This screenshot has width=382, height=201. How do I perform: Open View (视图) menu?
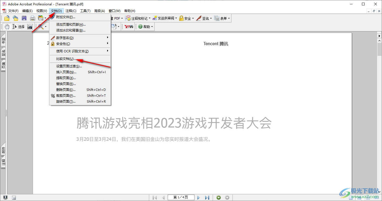coord(42,11)
